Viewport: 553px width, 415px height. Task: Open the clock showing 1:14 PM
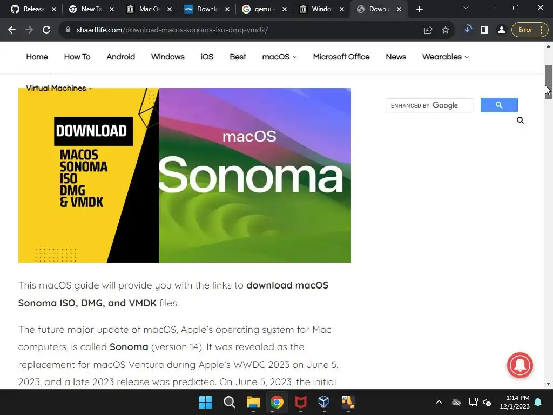tap(515, 402)
